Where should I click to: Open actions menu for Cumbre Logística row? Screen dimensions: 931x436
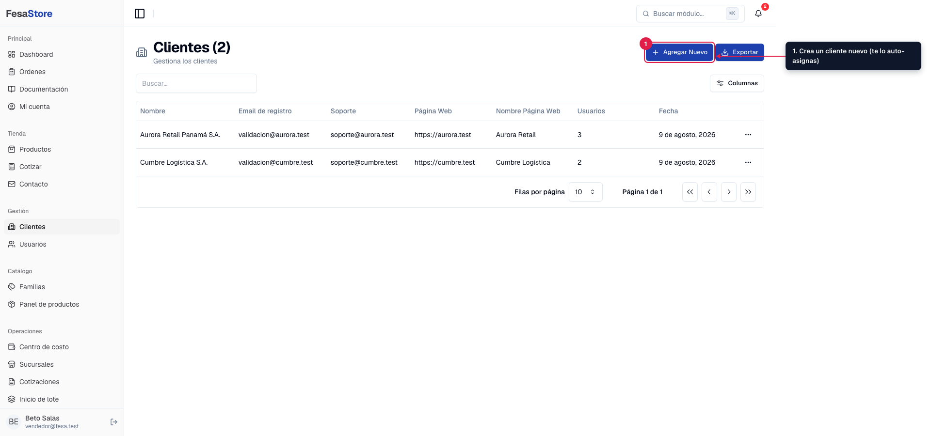coord(748,162)
